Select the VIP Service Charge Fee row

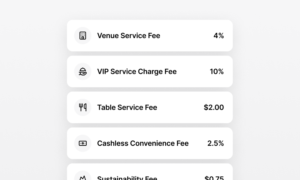click(150, 71)
